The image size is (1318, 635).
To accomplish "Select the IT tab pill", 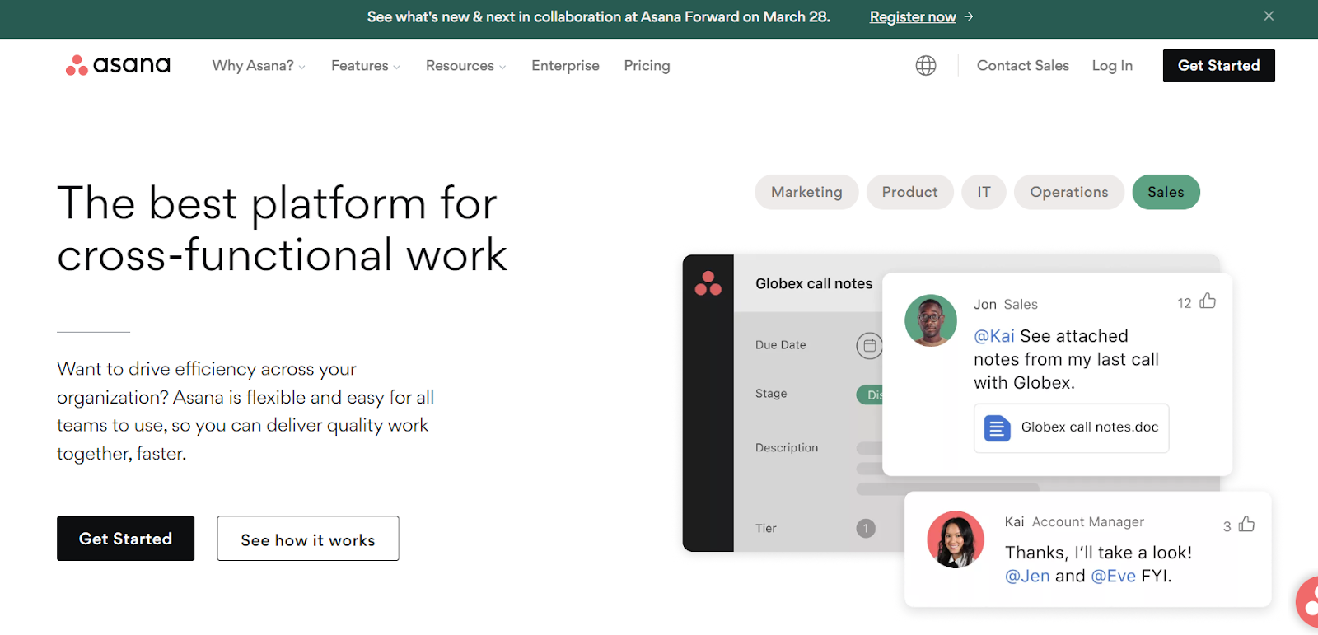I will click(984, 192).
